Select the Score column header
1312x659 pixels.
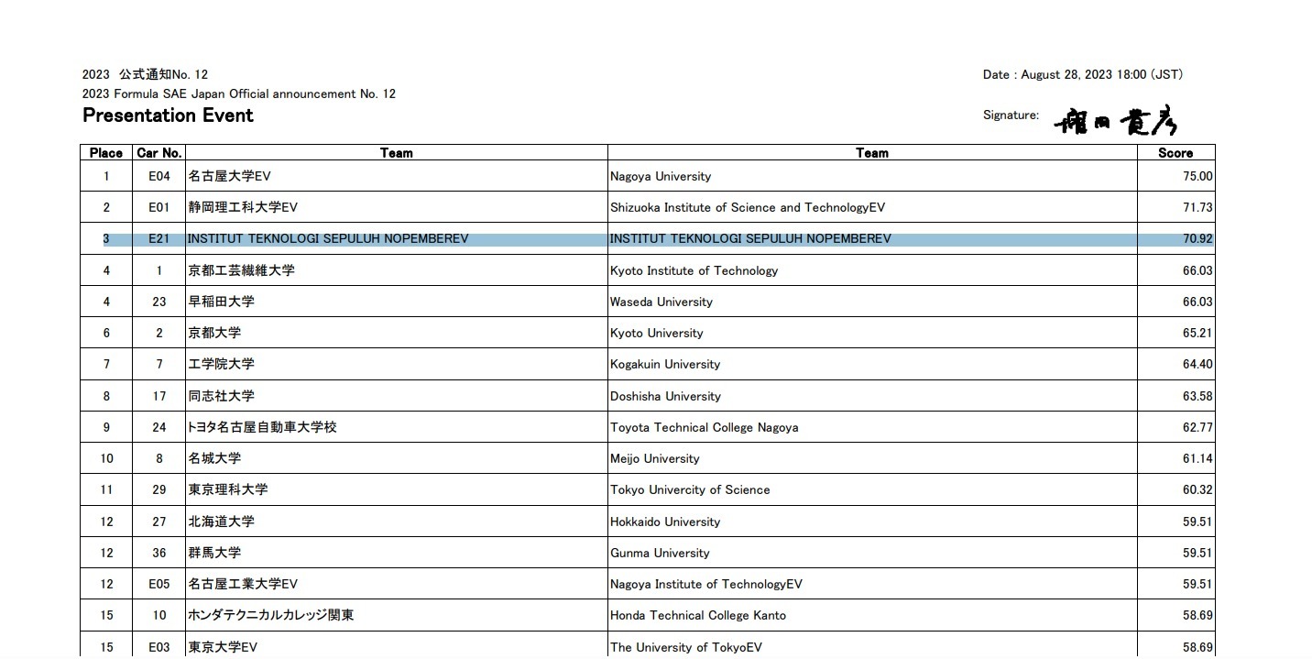(1175, 153)
